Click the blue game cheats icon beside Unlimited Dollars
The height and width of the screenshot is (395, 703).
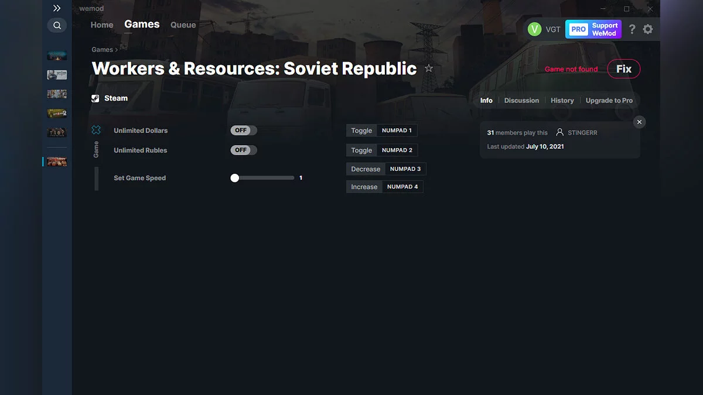pos(97,130)
